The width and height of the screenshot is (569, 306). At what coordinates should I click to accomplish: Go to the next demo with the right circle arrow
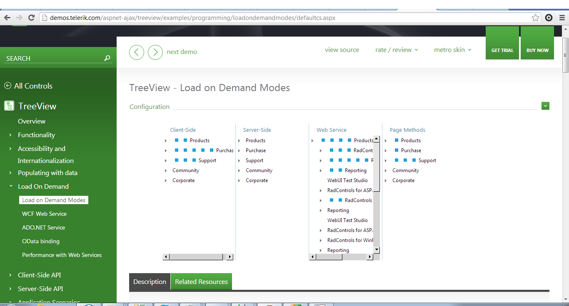pos(155,52)
